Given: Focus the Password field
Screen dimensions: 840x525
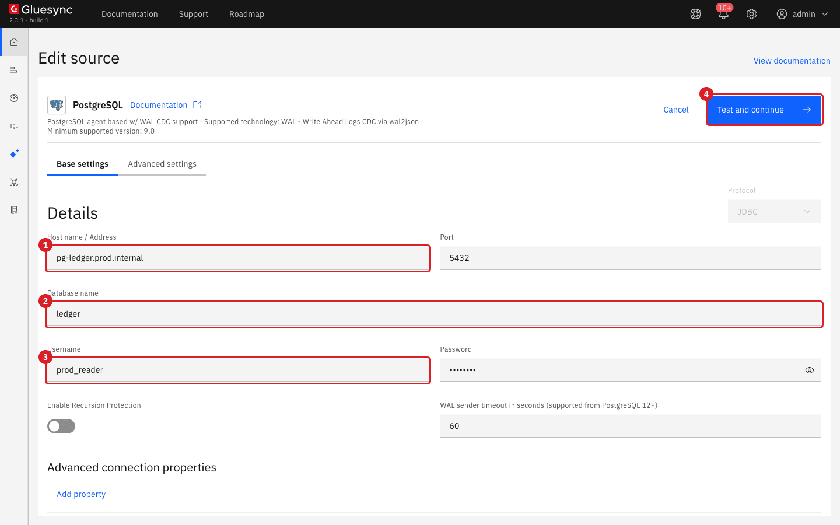Looking at the screenshot, I should point(631,370).
